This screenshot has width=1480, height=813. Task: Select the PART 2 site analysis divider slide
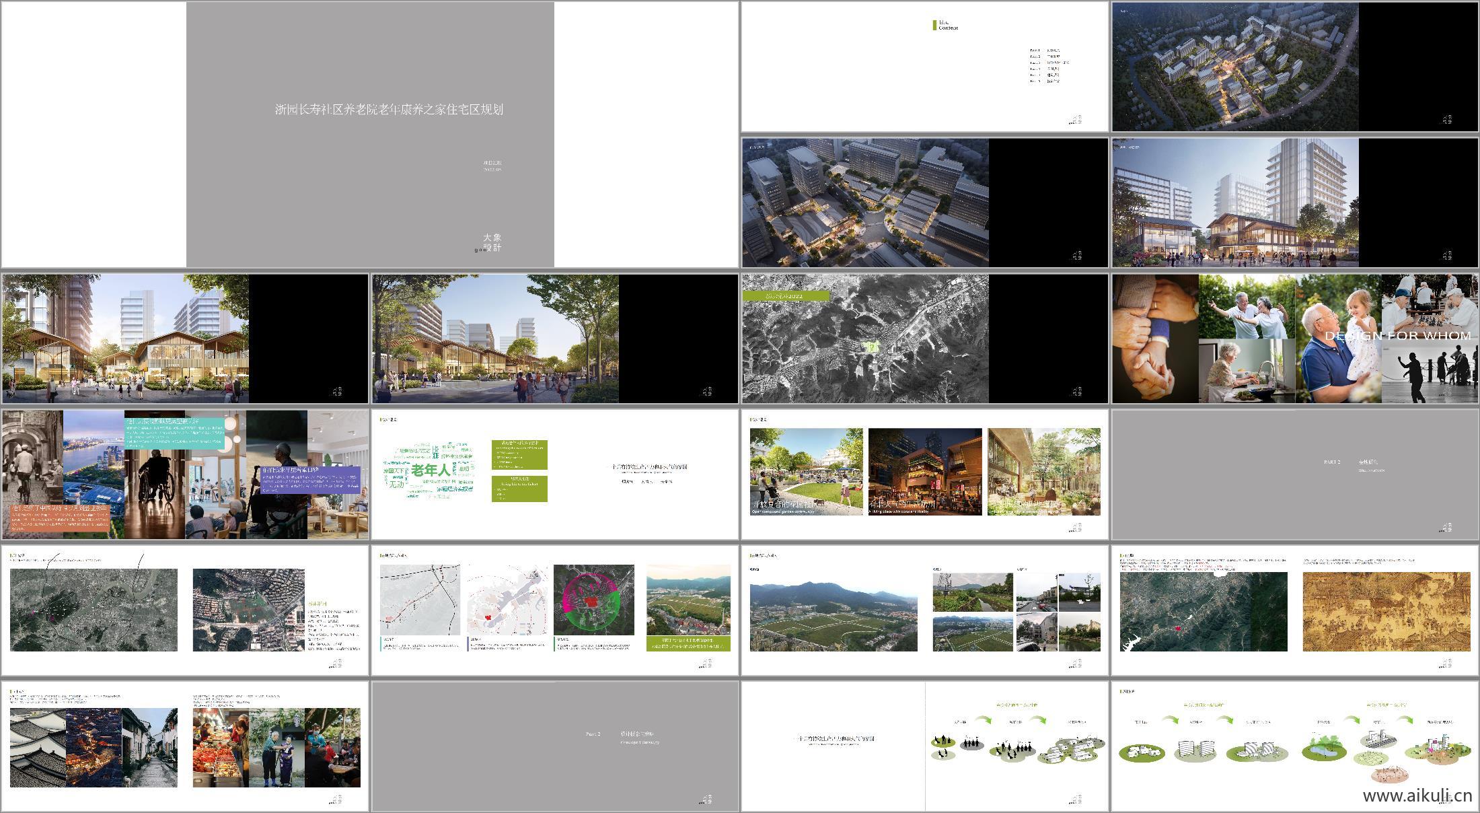pyautogui.click(x=1294, y=474)
